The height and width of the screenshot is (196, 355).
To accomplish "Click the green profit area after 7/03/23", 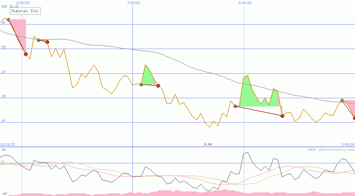I will [x=147, y=77].
